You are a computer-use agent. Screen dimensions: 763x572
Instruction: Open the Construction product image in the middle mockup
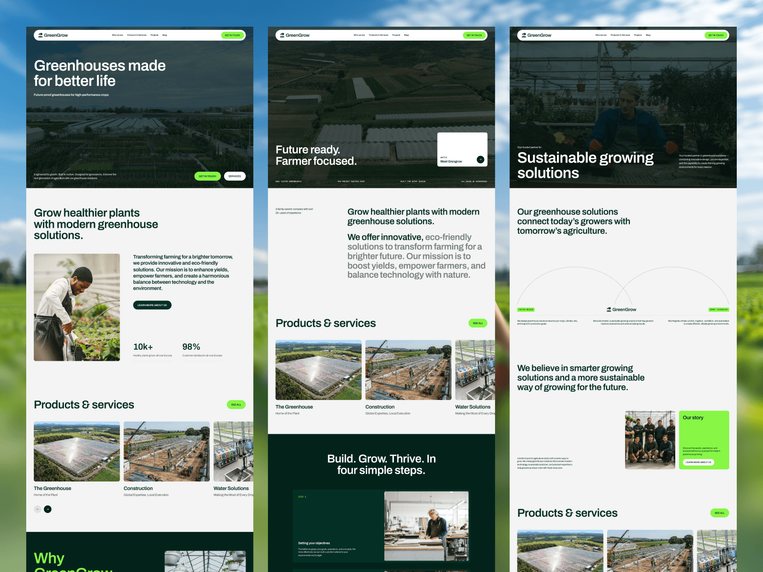(408, 370)
